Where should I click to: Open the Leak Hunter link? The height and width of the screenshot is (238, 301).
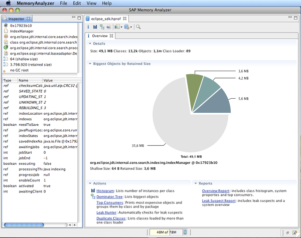click(x=107, y=212)
